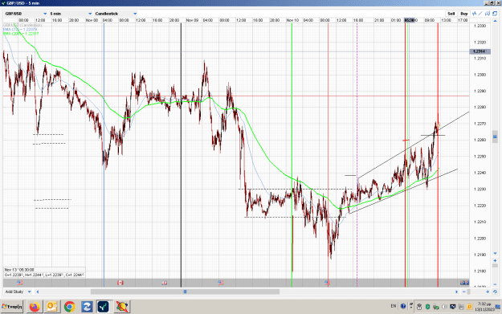This screenshot has width=502, height=314.
Task: Click the chart settings icon next to the line tool
Action: 488,14
